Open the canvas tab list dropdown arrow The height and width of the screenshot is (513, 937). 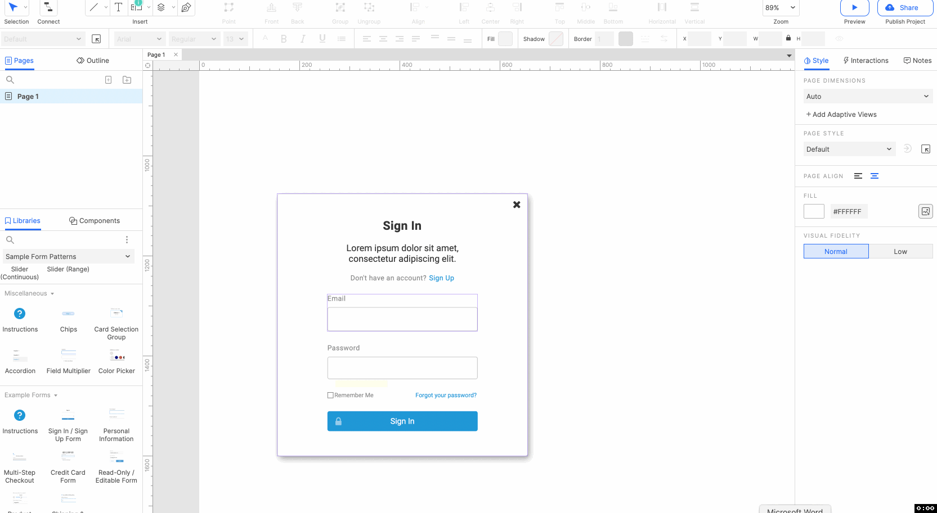pyautogui.click(x=789, y=56)
